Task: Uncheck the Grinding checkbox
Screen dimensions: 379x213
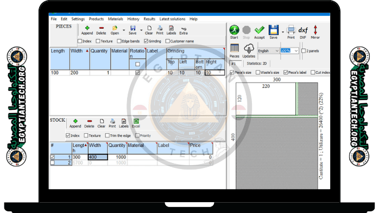Action: [146, 41]
